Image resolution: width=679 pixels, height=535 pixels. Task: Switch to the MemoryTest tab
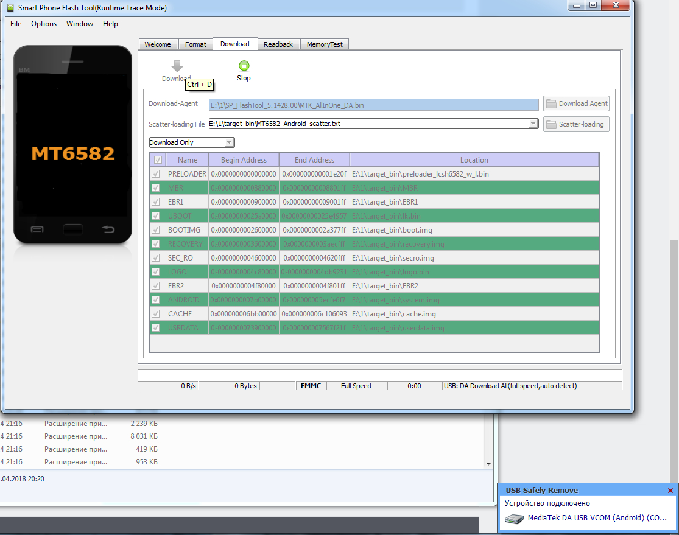pyautogui.click(x=324, y=44)
